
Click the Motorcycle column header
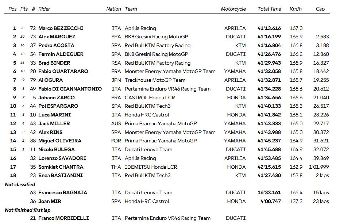[x=233, y=9]
